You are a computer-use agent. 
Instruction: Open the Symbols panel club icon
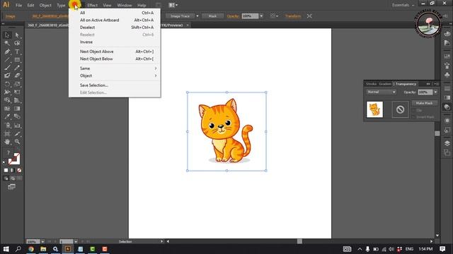pos(447,75)
